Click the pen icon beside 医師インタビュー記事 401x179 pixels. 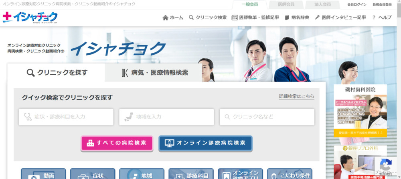317,18
